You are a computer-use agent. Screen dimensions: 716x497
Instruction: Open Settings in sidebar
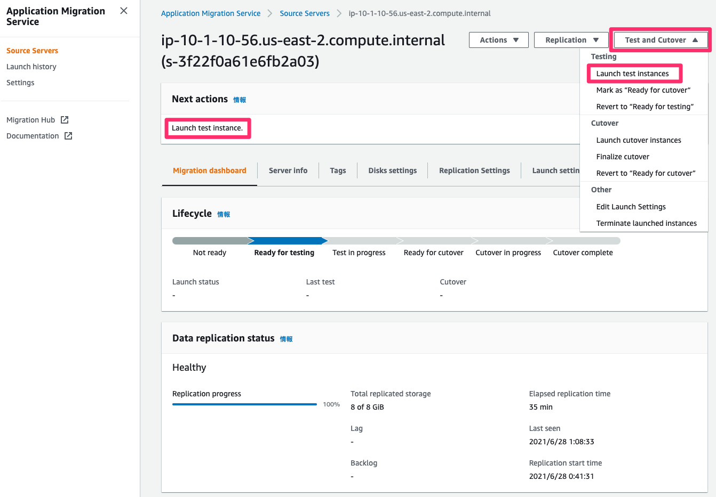[20, 83]
